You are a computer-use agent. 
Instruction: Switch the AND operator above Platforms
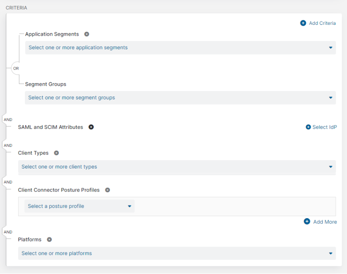(x=8, y=232)
